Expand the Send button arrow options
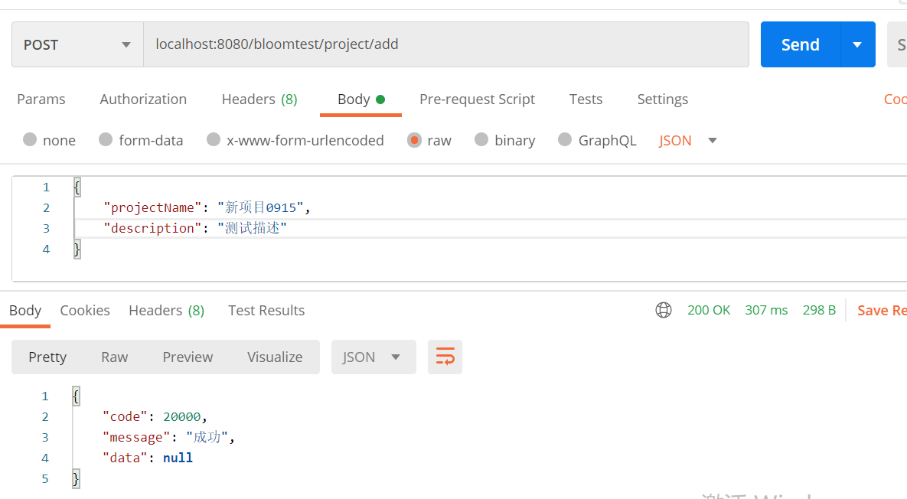This screenshot has width=907, height=499. tap(857, 44)
